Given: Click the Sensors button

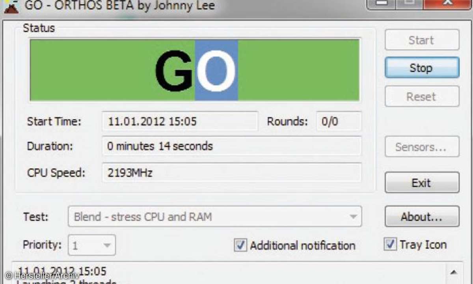Looking at the screenshot, I should [x=422, y=147].
